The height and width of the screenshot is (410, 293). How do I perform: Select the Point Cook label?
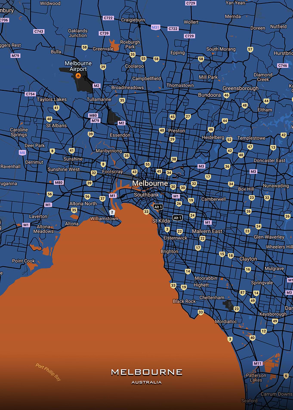click(x=24, y=261)
